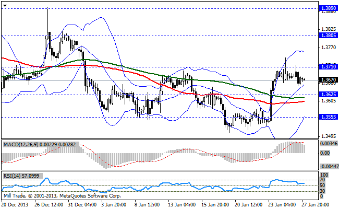Screen dimensions: 339x209
Task: Click the 1.3605 price axis value
Action: coord(329,101)
